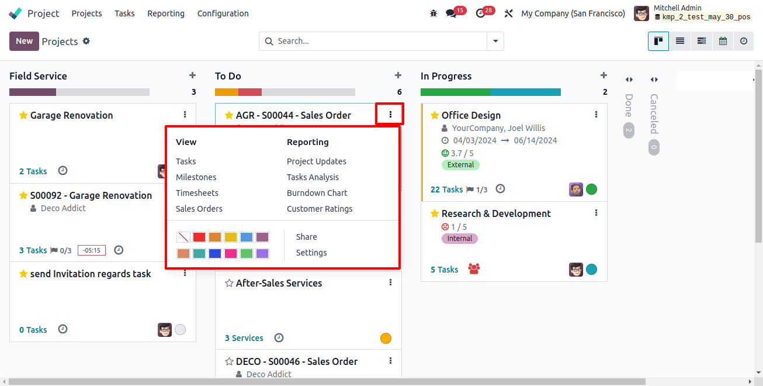Click green status circle on Office Design card

point(591,189)
